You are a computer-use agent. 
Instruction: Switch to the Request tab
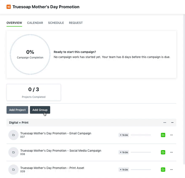pyautogui.click(x=76, y=23)
